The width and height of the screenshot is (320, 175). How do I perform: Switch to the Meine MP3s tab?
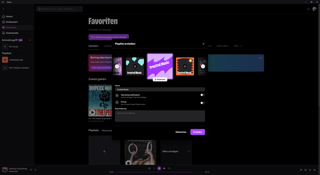tap(223, 46)
